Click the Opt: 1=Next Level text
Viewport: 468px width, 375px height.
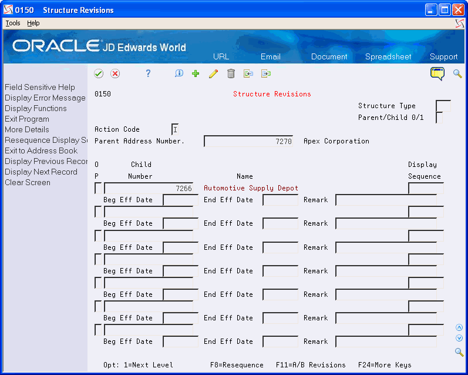click(x=138, y=365)
